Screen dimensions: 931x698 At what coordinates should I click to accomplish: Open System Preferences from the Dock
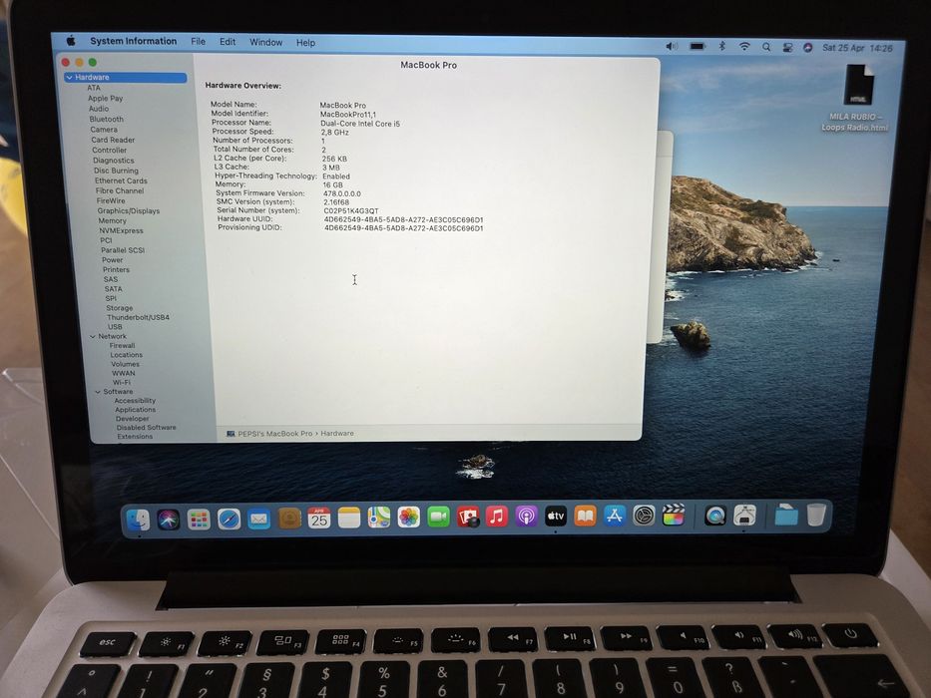(644, 516)
